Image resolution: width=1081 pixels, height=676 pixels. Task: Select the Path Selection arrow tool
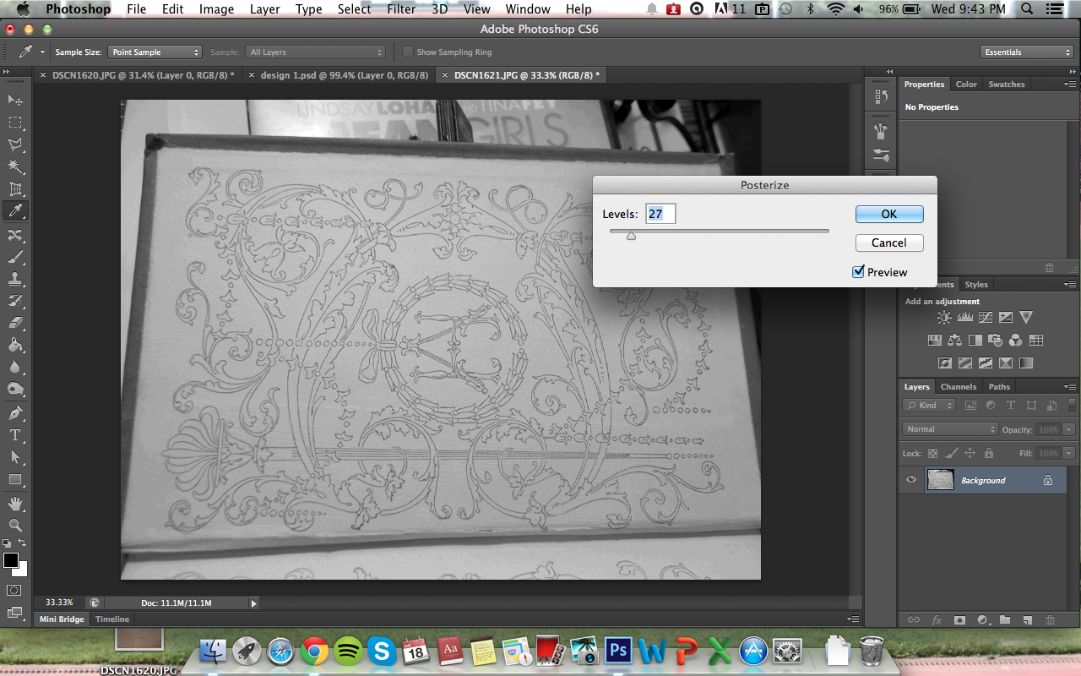[15, 457]
